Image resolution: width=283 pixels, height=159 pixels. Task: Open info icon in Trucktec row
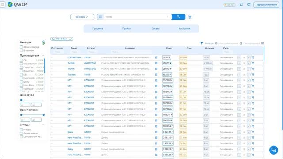(156, 75)
